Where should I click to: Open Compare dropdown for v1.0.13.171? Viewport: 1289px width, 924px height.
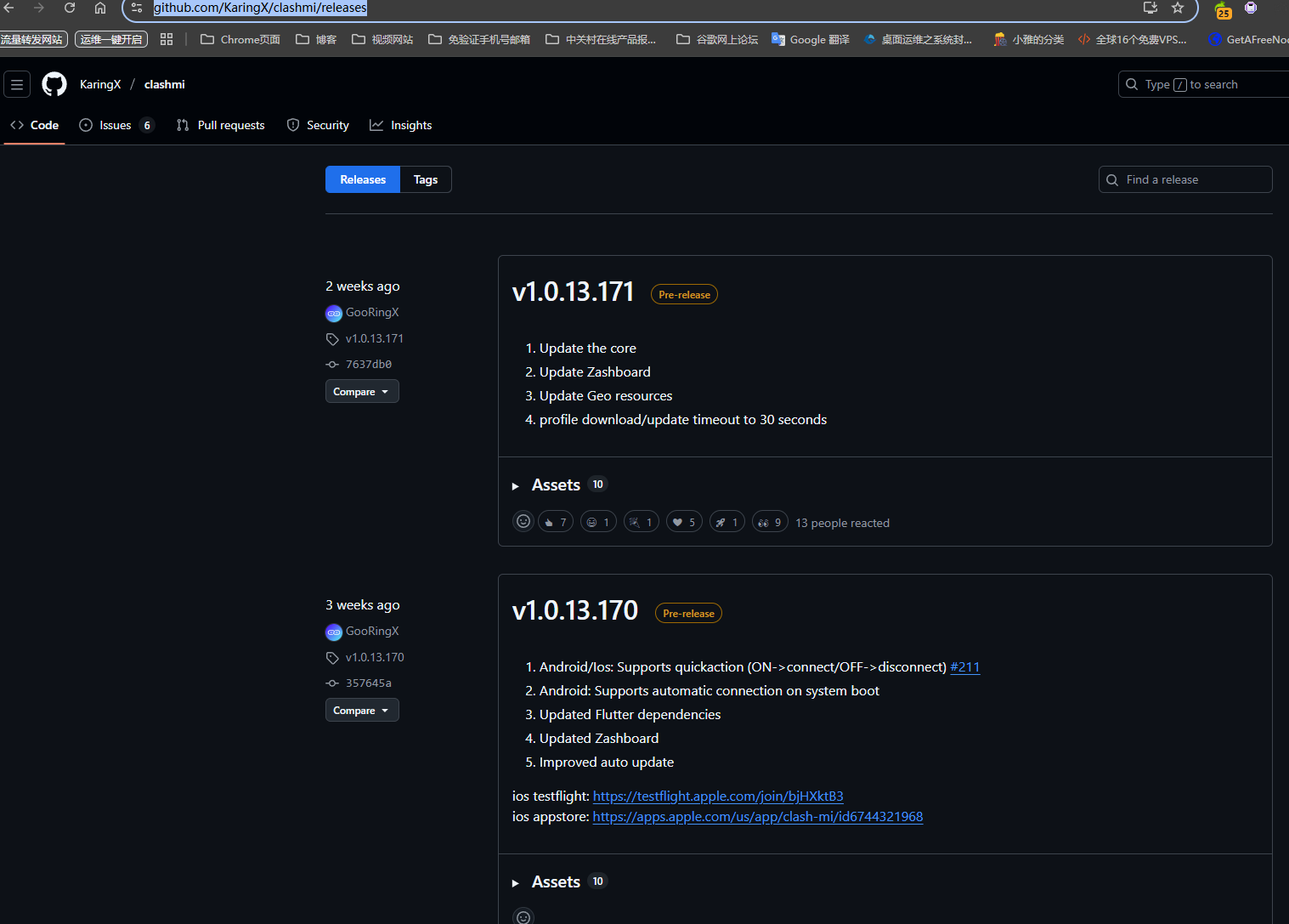361,392
